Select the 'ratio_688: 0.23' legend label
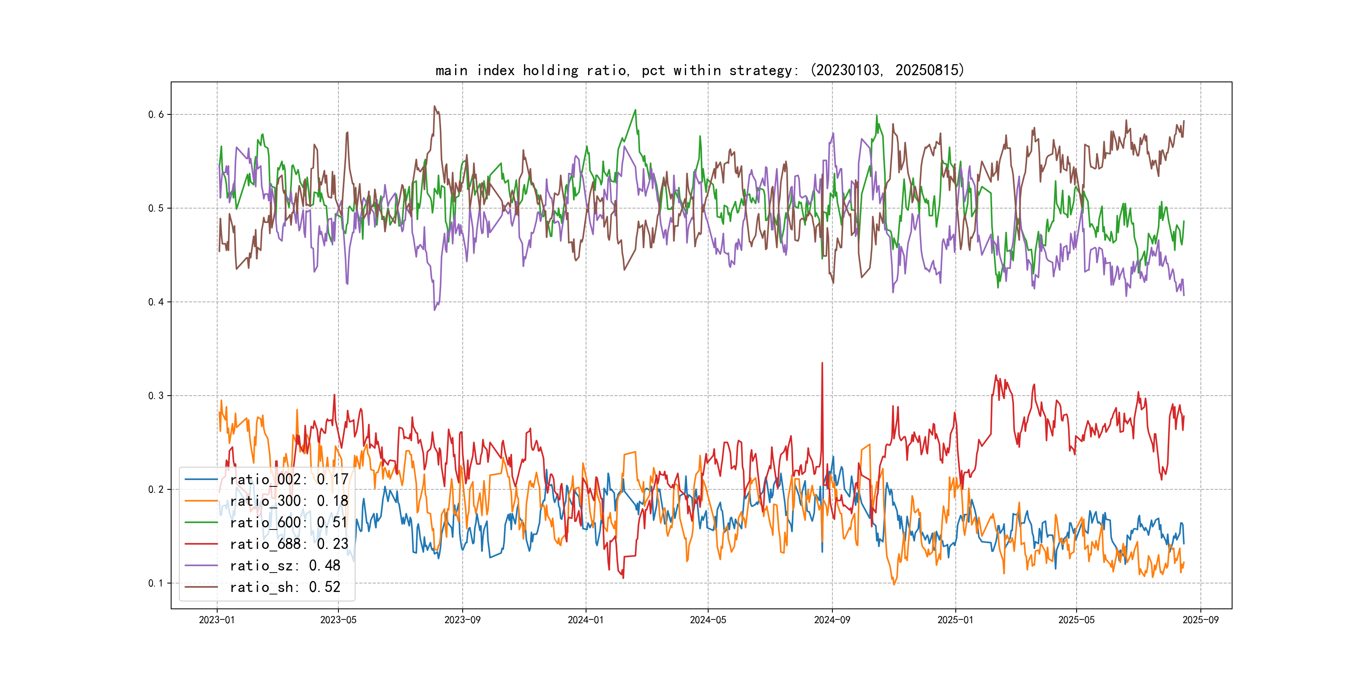The width and height of the screenshot is (1369, 684). (x=289, y=544)
